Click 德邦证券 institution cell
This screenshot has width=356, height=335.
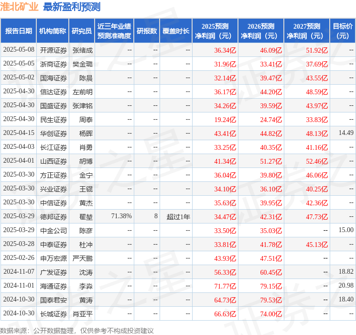[x=54, y=216]
